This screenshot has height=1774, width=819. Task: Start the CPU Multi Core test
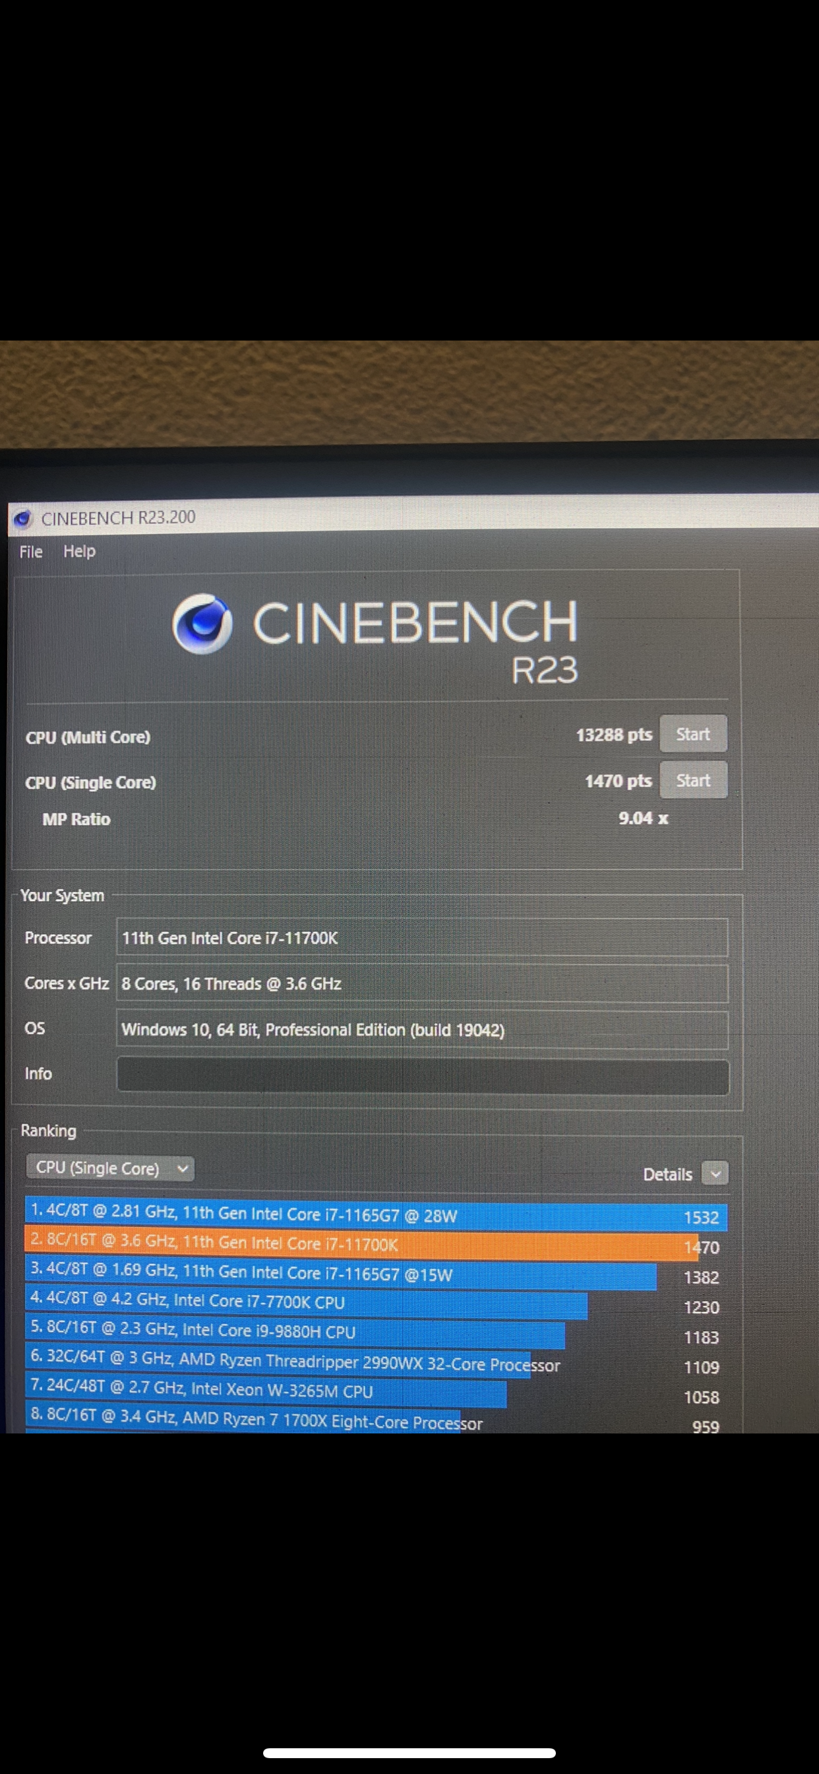tap(693, 734)
